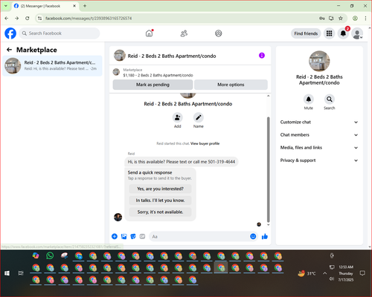This screenshot has width=372, height=297.
Task: Send quick response Yes, are you interested?
Action: [160, 189]
